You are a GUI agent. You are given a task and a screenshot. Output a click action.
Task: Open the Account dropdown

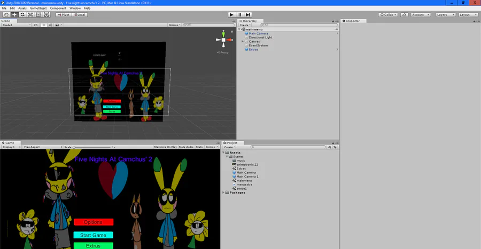[x=421, y=15]
